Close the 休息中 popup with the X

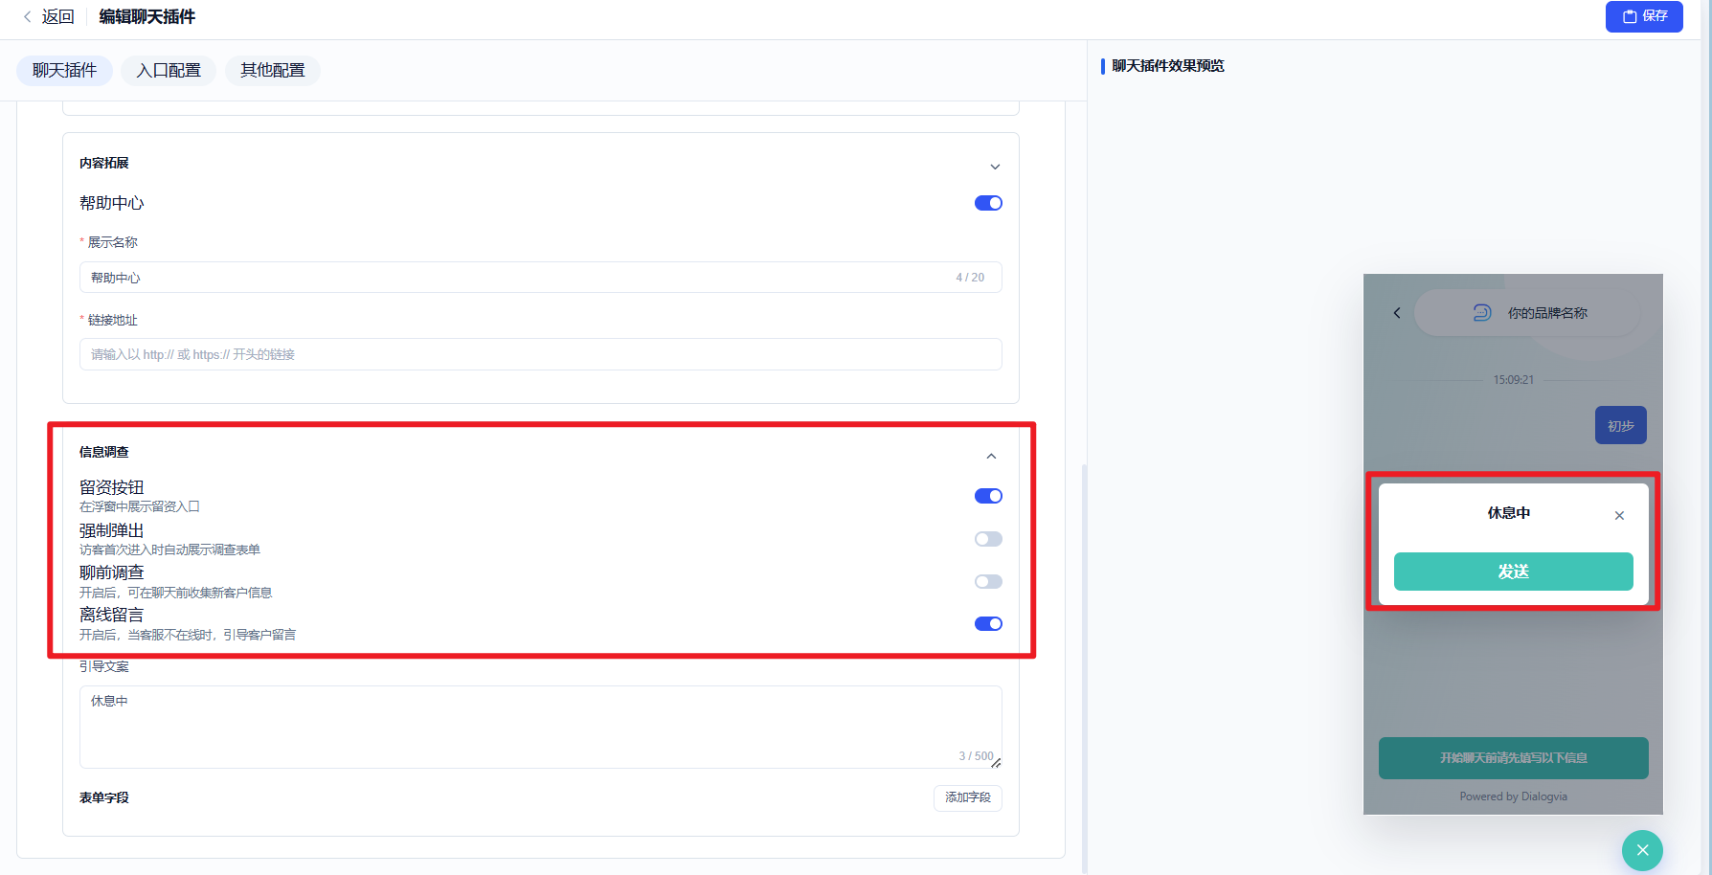tap(1619, 515)
